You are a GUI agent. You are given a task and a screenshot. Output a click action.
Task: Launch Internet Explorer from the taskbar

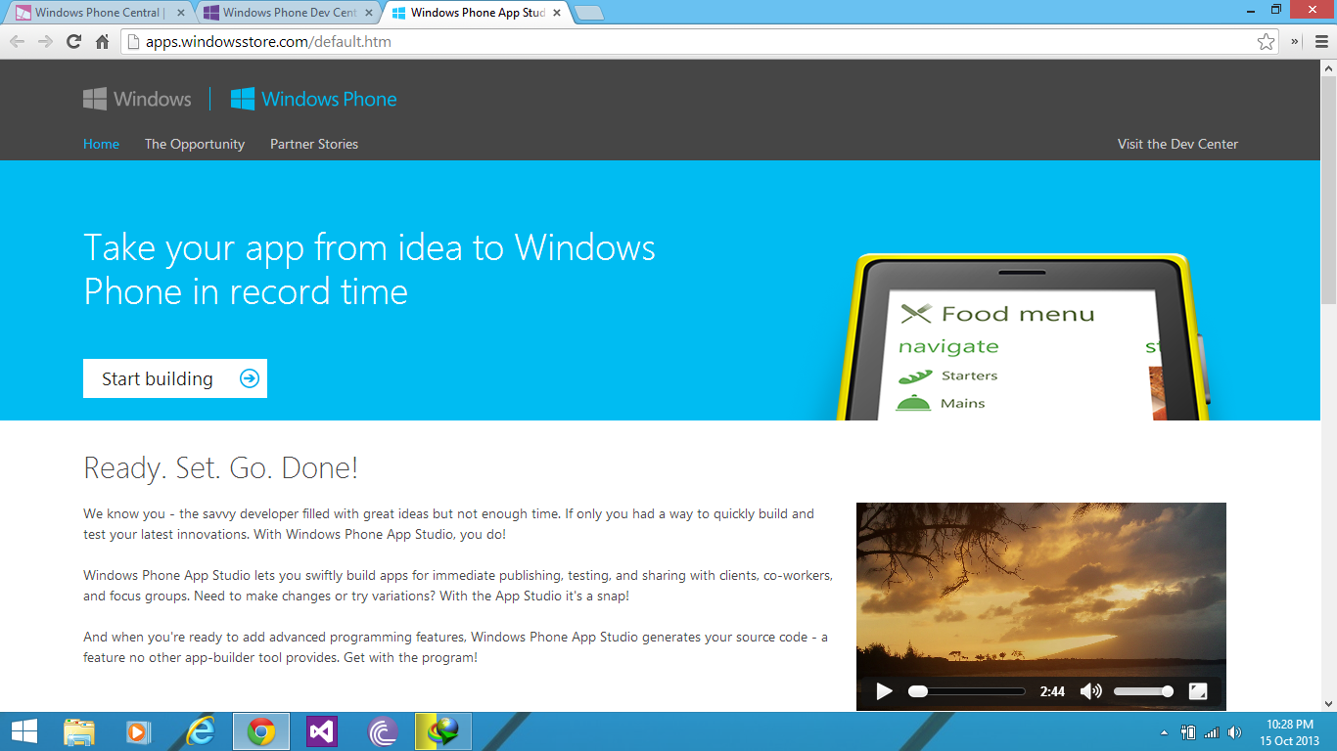coord(201,731)
